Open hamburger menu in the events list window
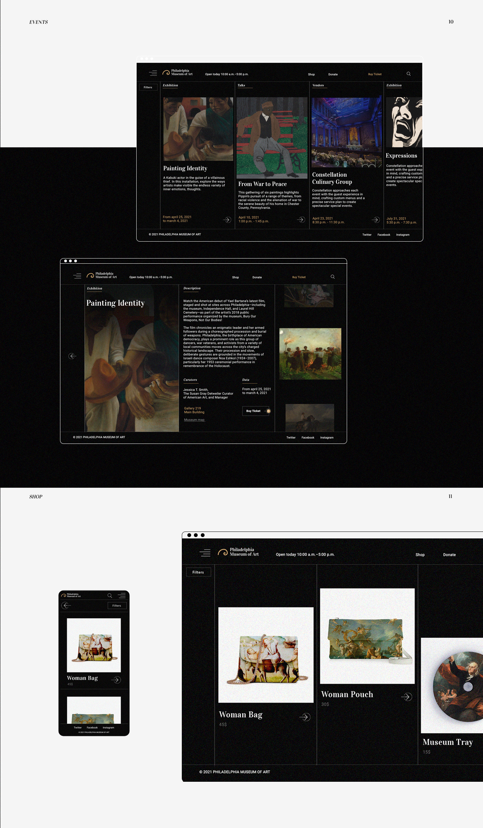483x828 pixels. [x=153, y=73]
